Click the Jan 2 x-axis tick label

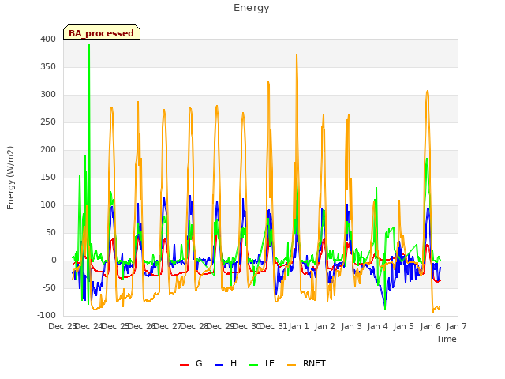(x=325, y=326)
